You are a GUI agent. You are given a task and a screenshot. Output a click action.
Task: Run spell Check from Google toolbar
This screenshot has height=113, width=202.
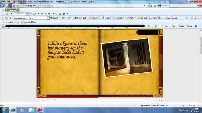[106, 18]
